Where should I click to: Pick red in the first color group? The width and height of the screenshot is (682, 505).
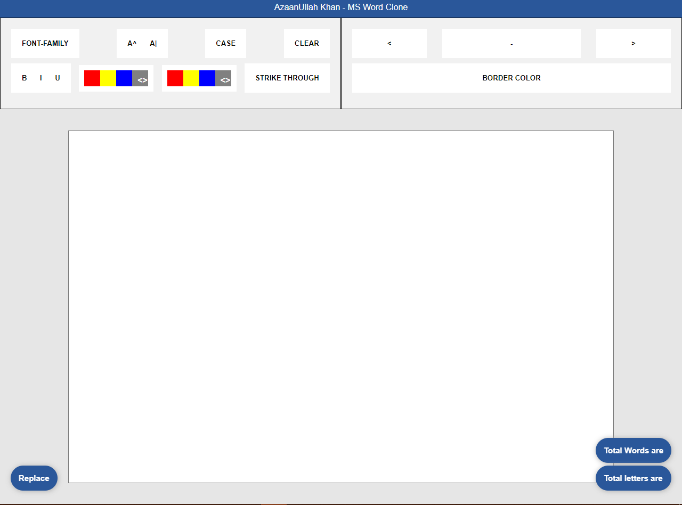pos(92,78)
